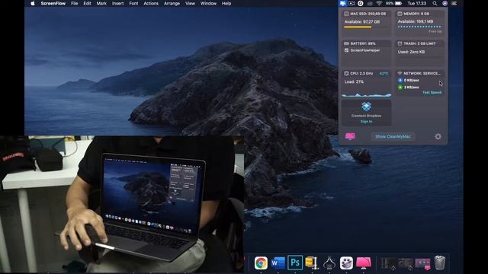The image size is (488, 274).
Task: Open Spotlight search magnifier
Action: click(x=435, y=3)
